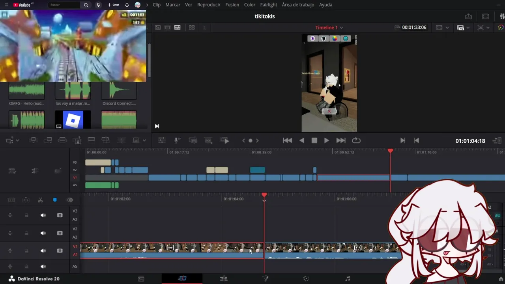Image resolution: width=505 pixels, height=284 pixels.
Task: Go to last frame playback button
Action: coord(341,140)
